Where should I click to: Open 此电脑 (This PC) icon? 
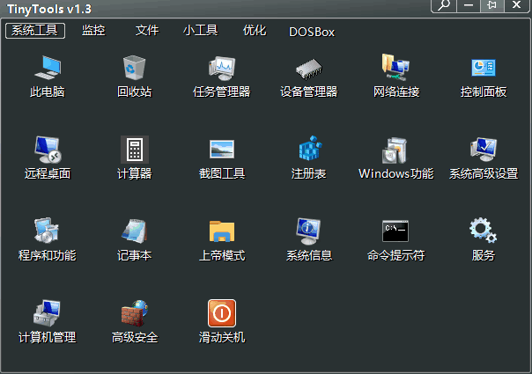click(x=47, y=68)
